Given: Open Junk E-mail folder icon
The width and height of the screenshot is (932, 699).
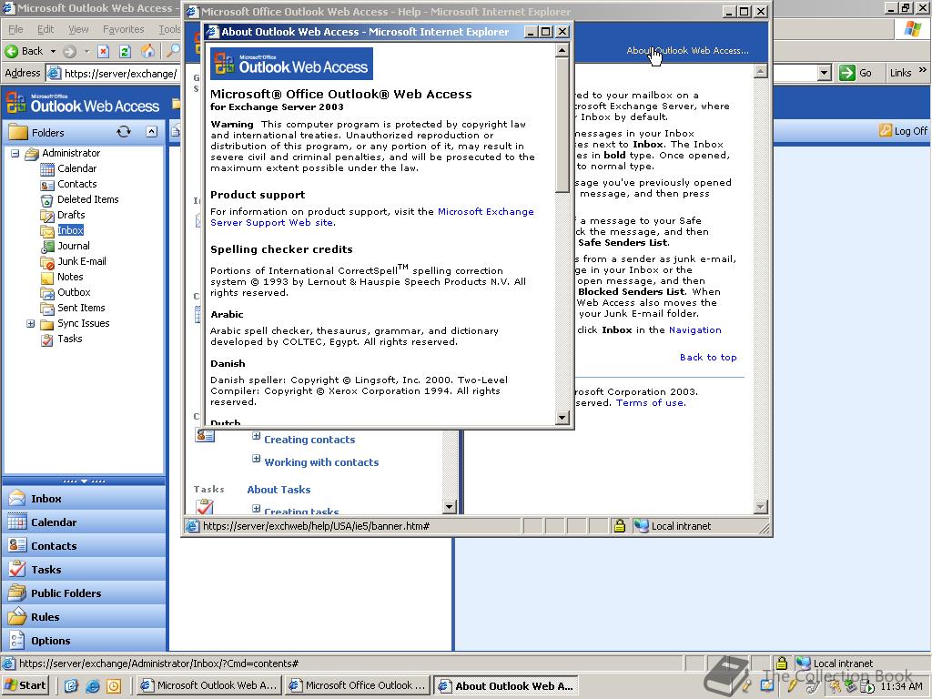Looking at the screenshot, I should [x=47, y=261].
